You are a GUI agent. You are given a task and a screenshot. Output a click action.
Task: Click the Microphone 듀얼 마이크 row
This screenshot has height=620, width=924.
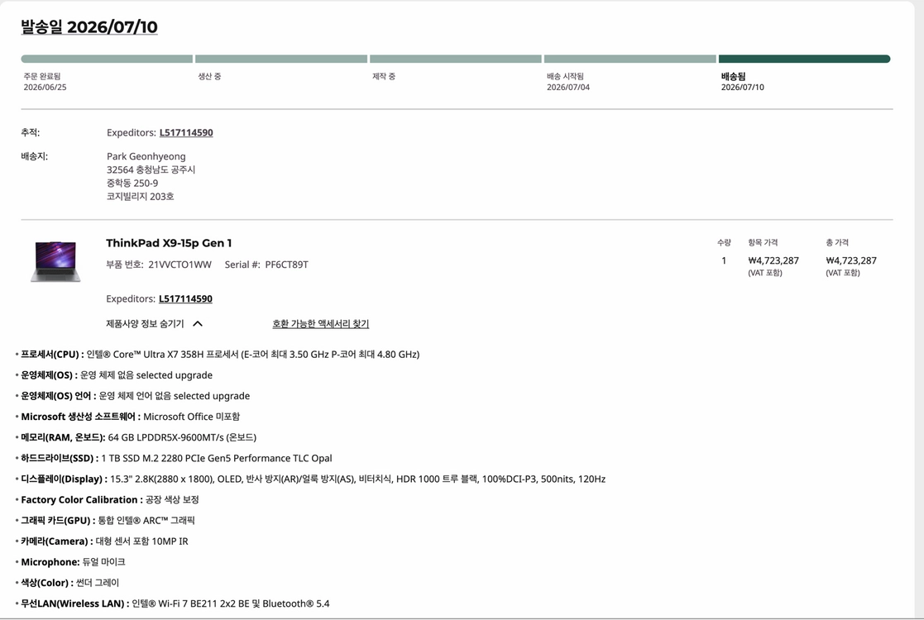tap(70, 561)
